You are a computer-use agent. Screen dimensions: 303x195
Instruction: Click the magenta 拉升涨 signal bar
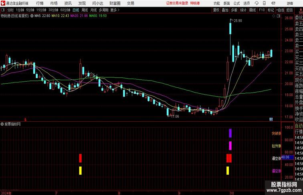230,146
